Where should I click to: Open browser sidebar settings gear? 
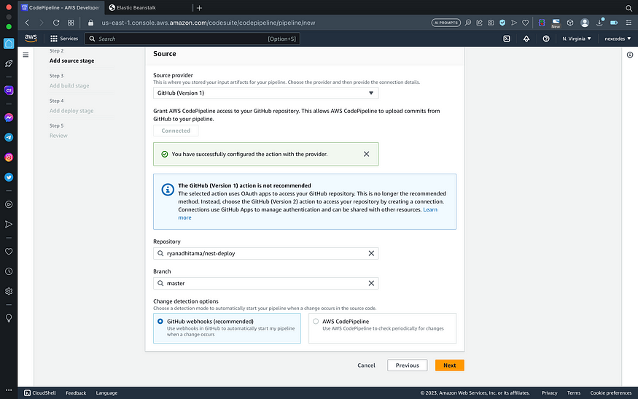click(x=9, y=291)
